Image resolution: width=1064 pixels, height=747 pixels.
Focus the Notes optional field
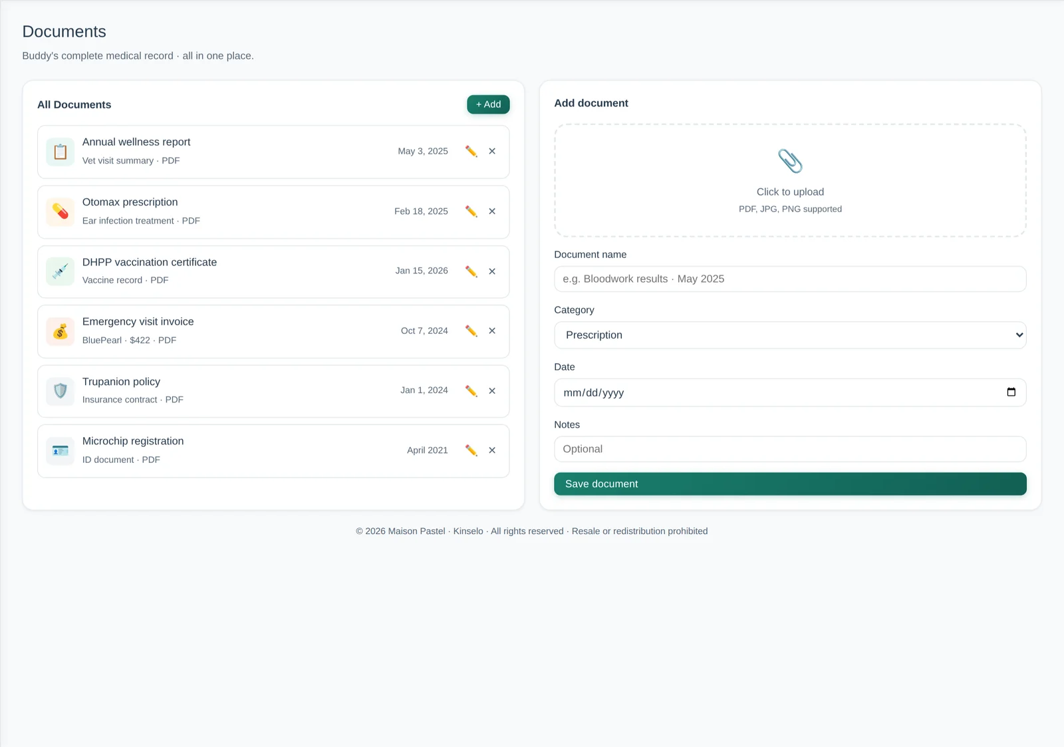click(x=790, y=449)
